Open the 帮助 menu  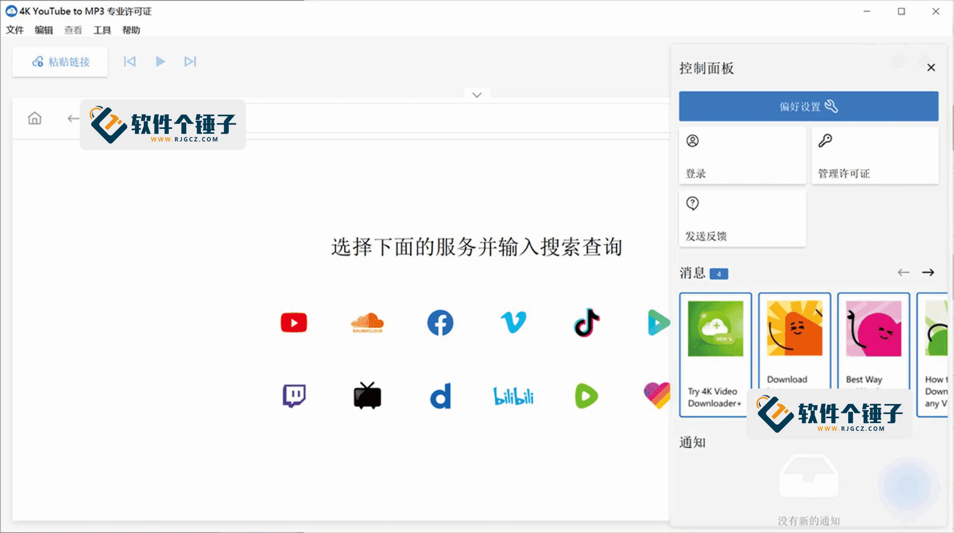tap(131, 30)
